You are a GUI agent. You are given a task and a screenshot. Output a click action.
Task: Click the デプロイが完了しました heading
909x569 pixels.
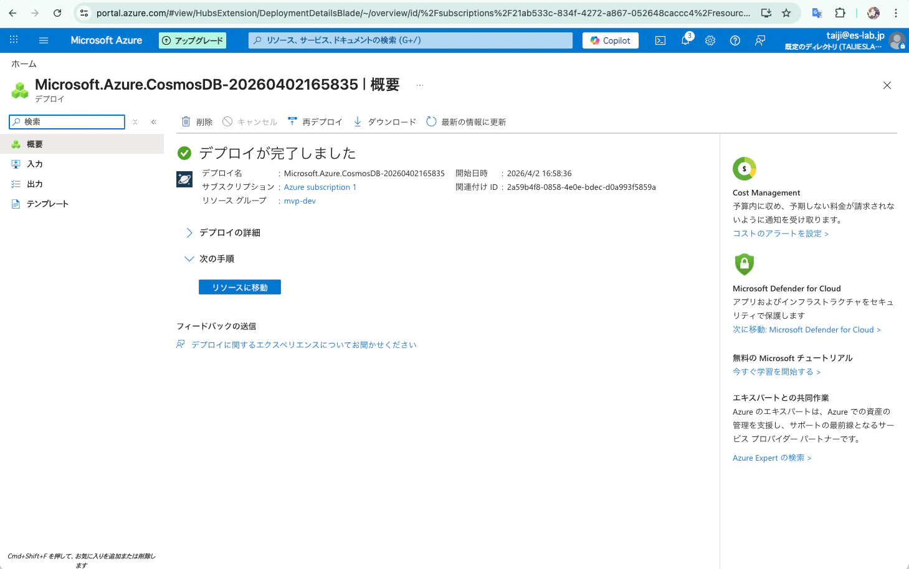[x=277, y=153]
